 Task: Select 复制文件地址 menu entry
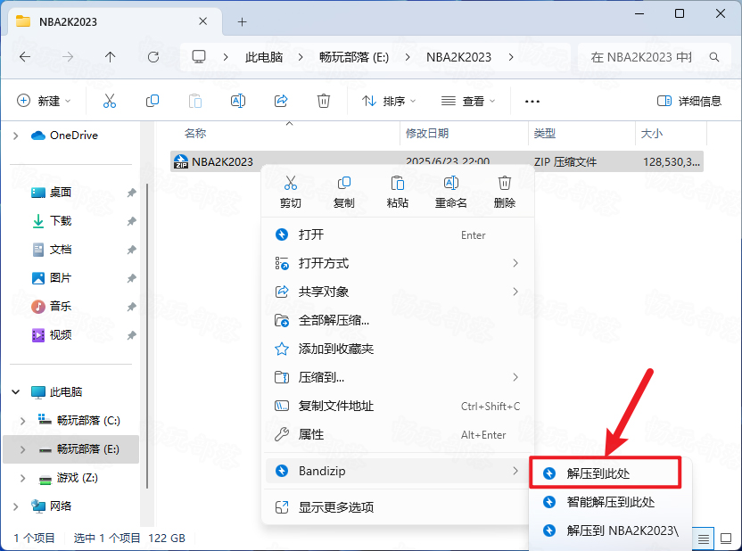click(398, 407)
